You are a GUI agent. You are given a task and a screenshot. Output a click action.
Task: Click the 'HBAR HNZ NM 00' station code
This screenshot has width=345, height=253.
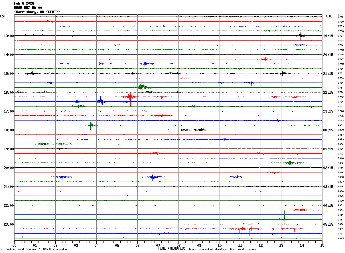point(28,8)
